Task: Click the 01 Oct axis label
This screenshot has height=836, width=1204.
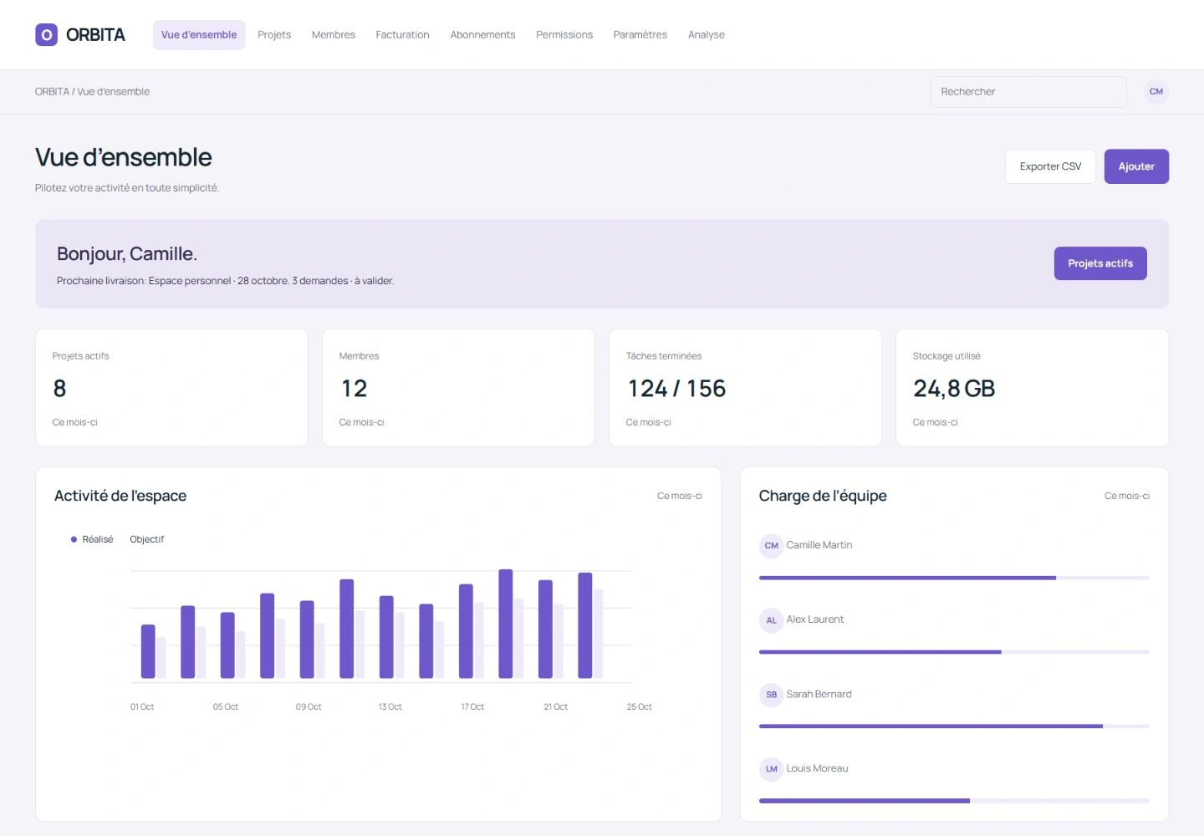Action: point(142,707)
